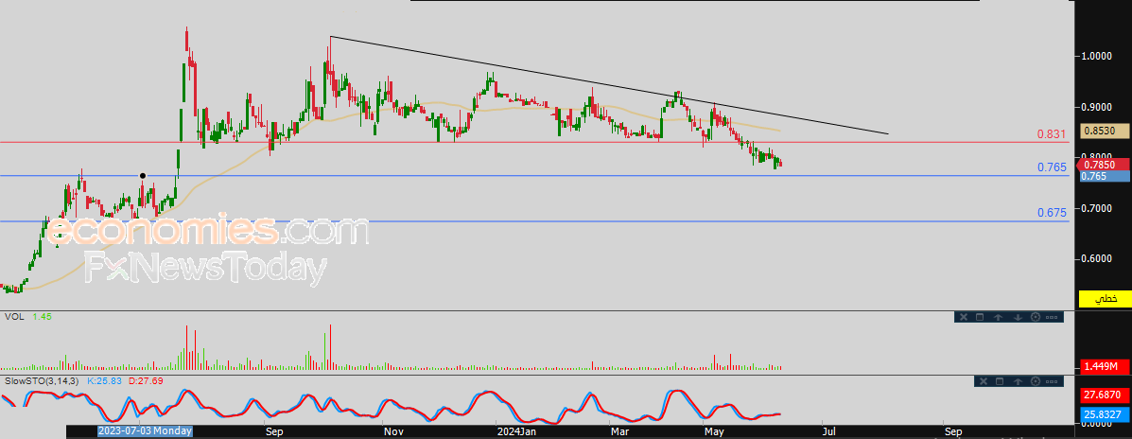1132x439 pixels.
Task: Click the red 0.7850 current price tag
Action: (x=1104, y=165)
